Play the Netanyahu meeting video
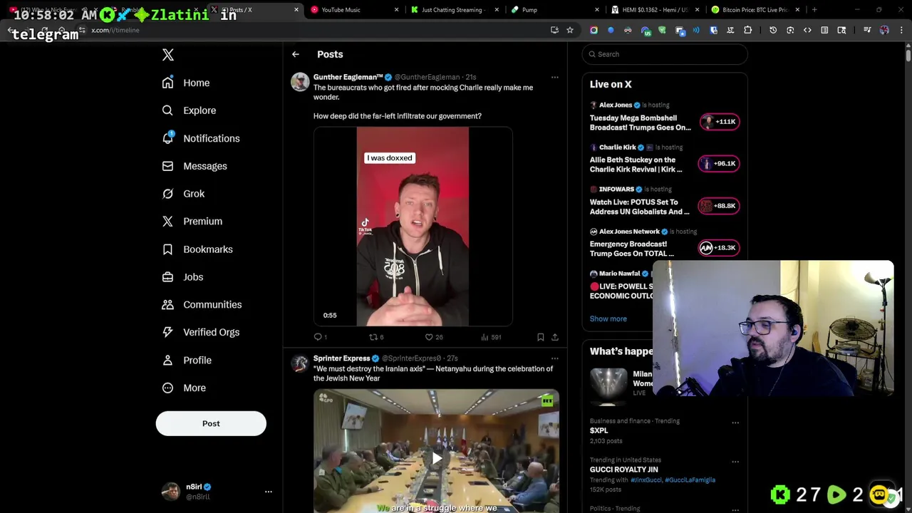This screenshot has height=513, width=912. [x=437, y=458]
